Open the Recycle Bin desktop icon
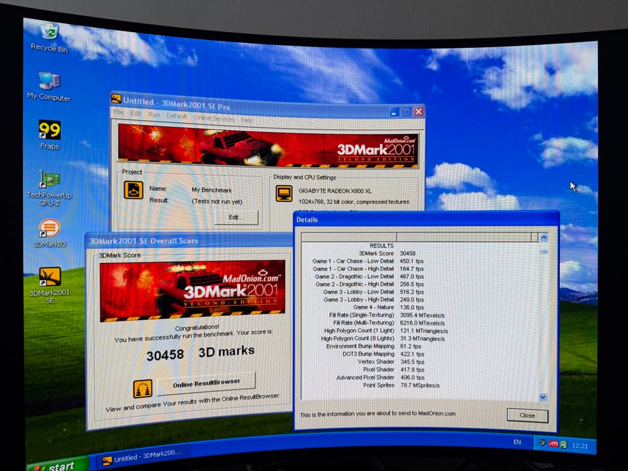The image size is (628, 471). click(49, 38)
